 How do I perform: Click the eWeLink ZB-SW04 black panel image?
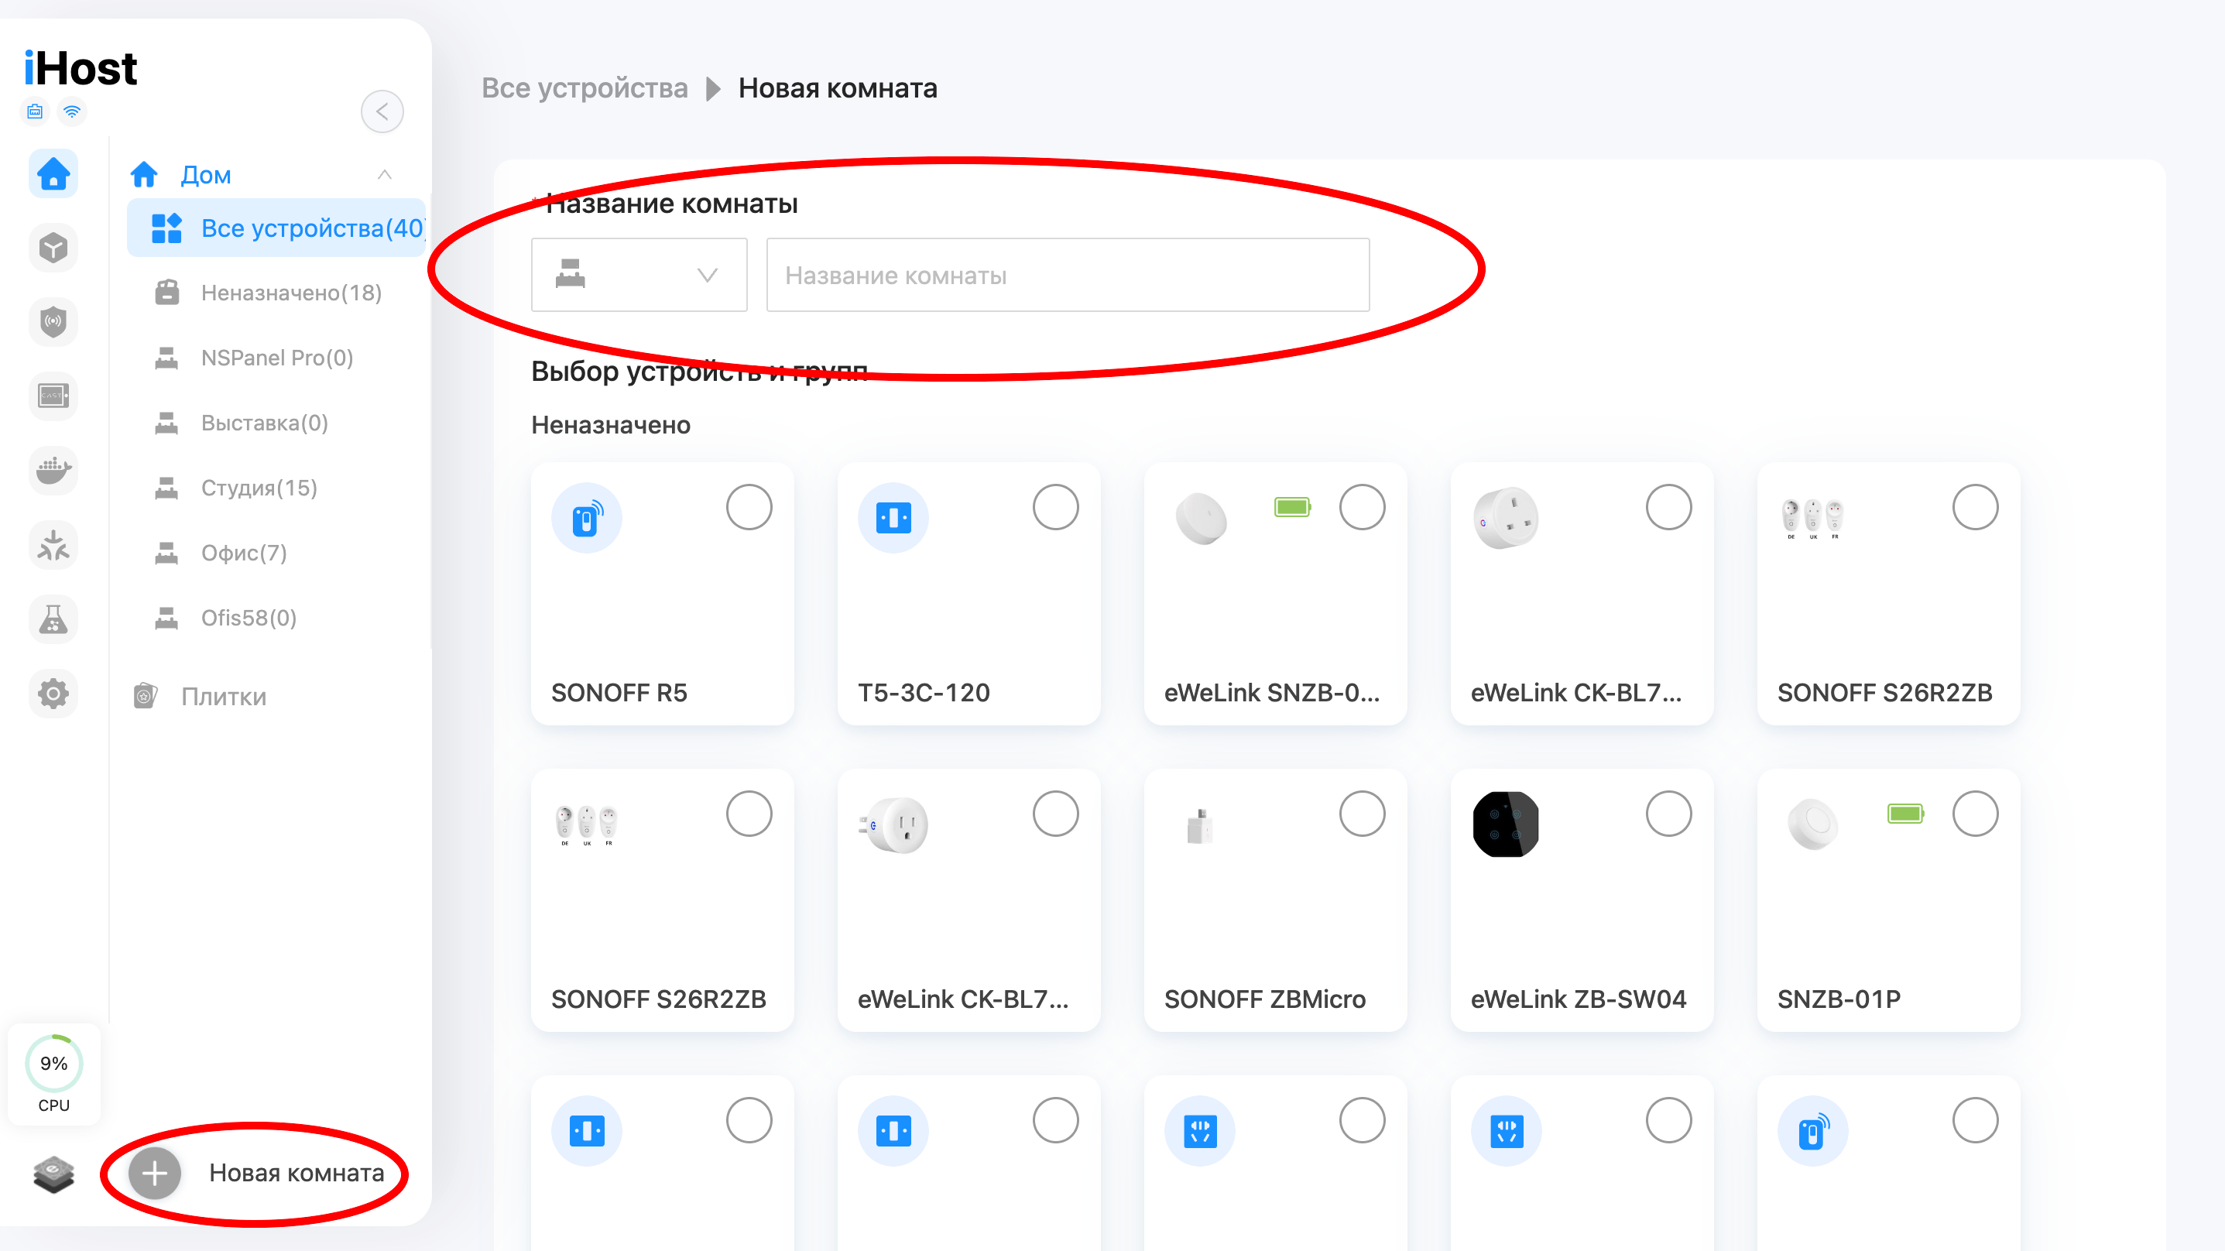1506,824
